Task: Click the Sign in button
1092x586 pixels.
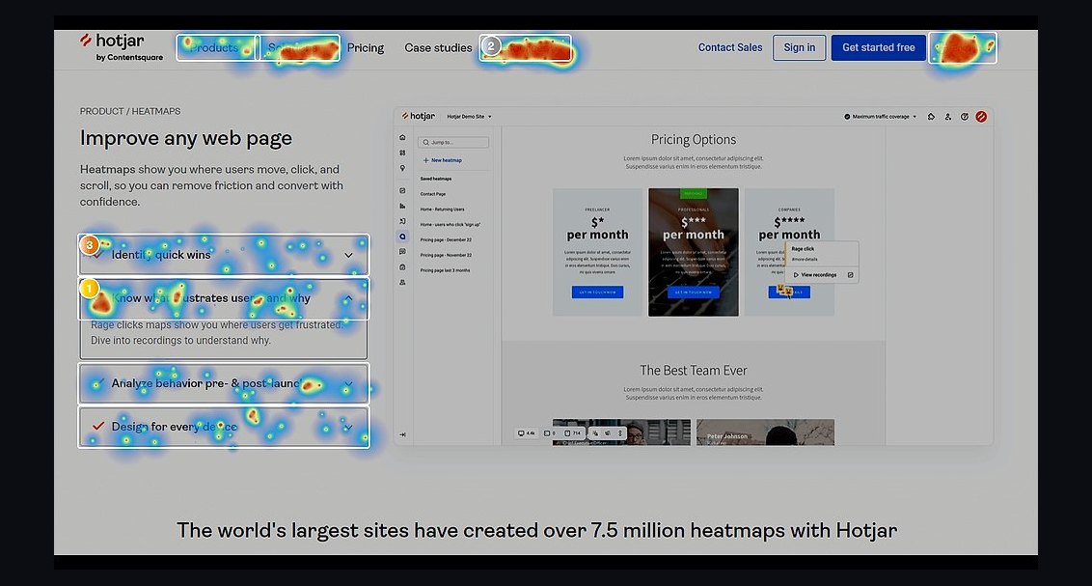Action: (800, 47)
